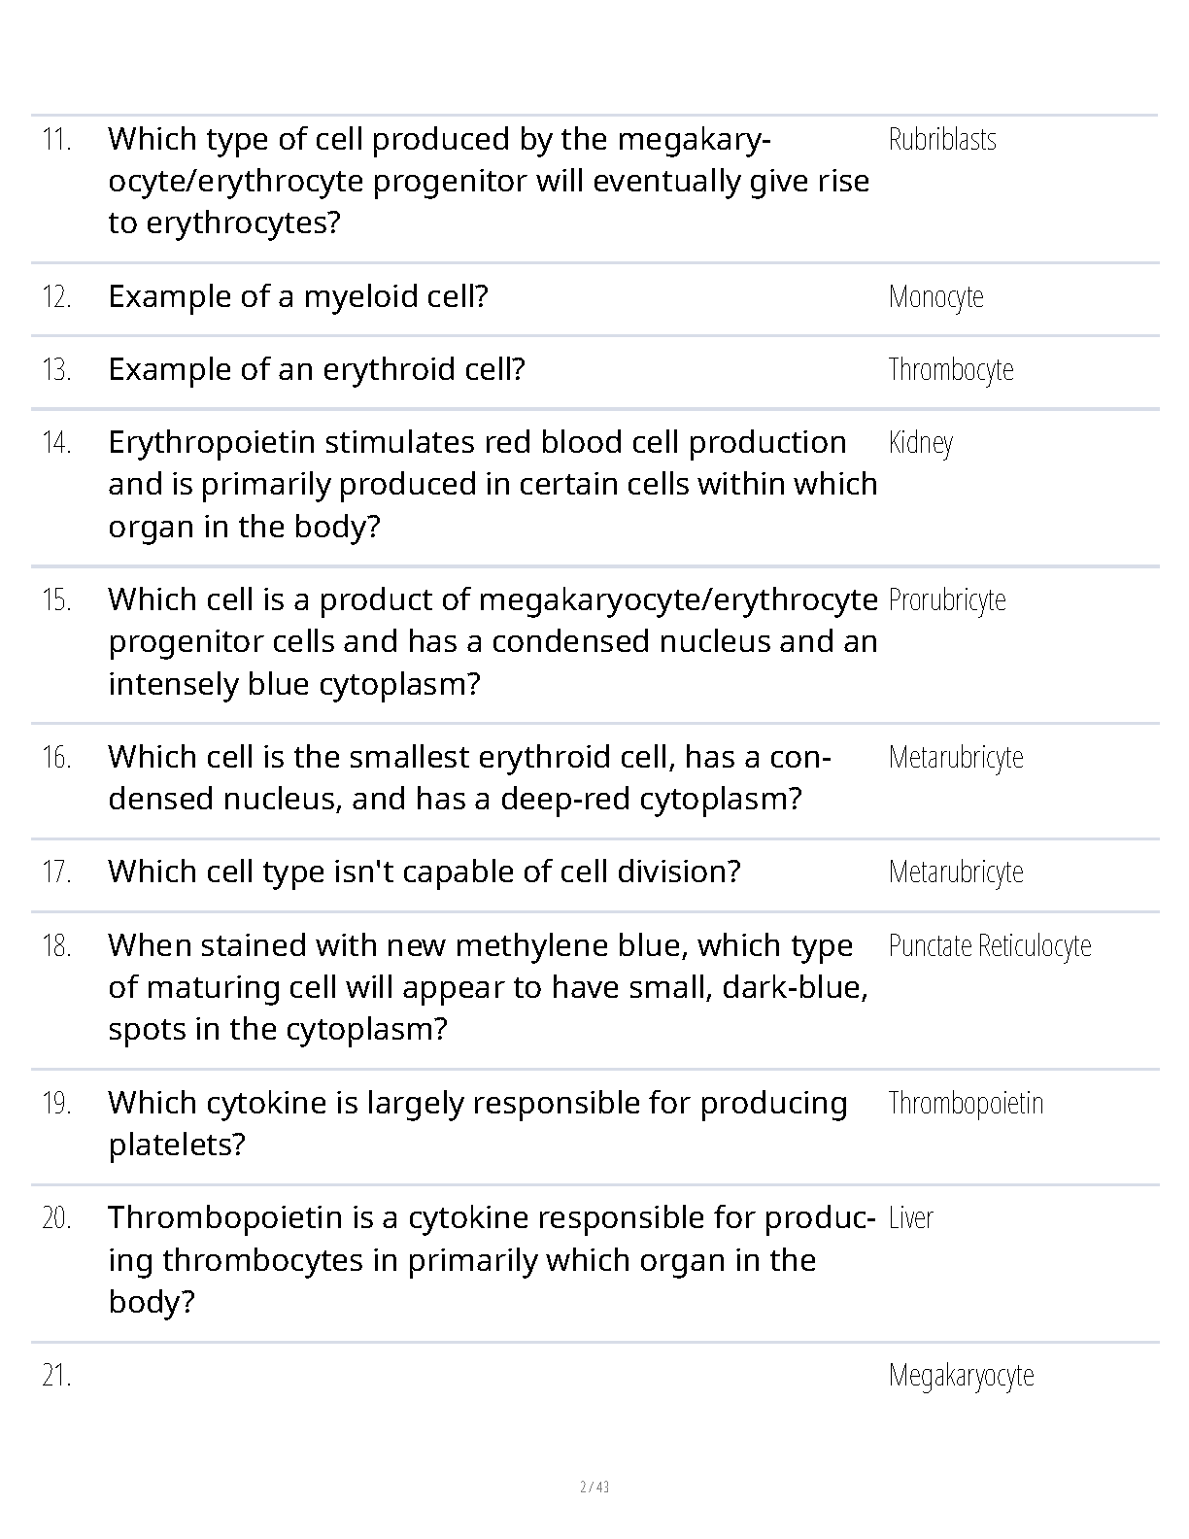Click the answer "Rubriblasts"
The image size is (1189, 1539).
tap(942, 140)
